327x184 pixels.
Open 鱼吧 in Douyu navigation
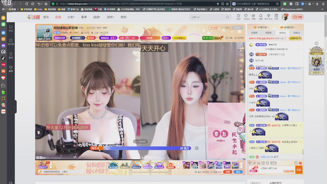pos(123,17)
